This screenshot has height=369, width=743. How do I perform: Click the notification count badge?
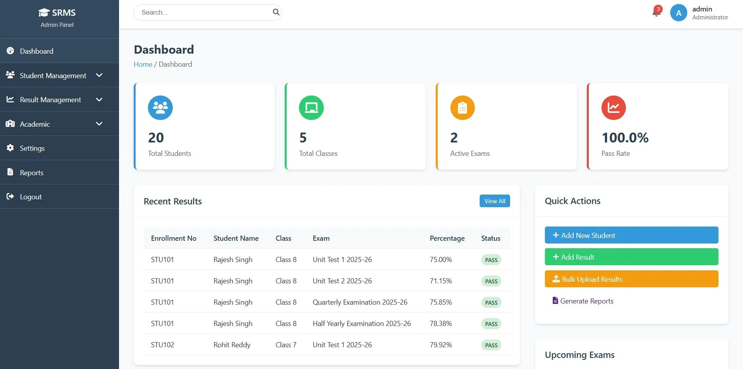coord(658,8)
